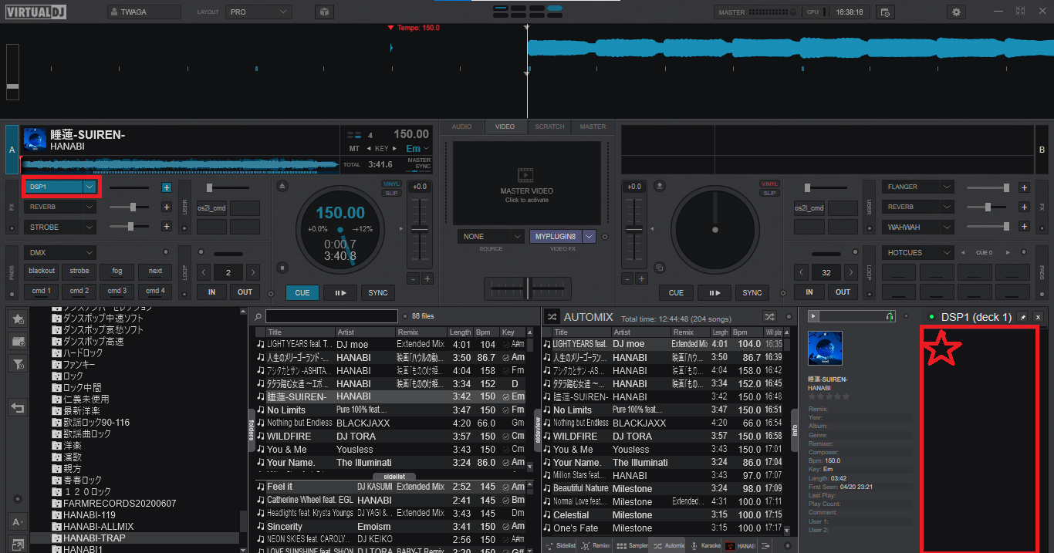
Task: Click the favorites star folder icon in sidebar
Action: pos(18,318)
